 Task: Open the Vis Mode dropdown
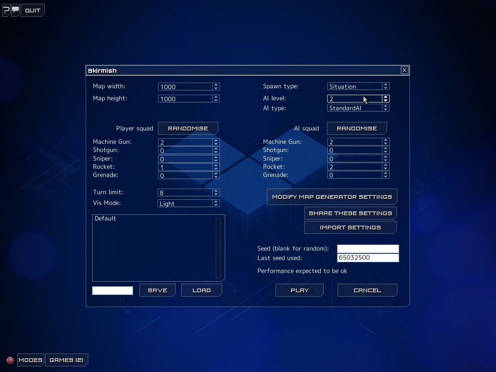click(x=216, y=203)
